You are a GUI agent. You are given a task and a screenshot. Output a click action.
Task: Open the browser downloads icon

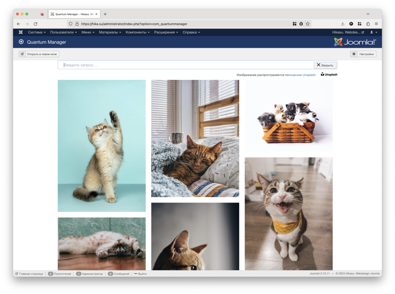coord(343,24)
